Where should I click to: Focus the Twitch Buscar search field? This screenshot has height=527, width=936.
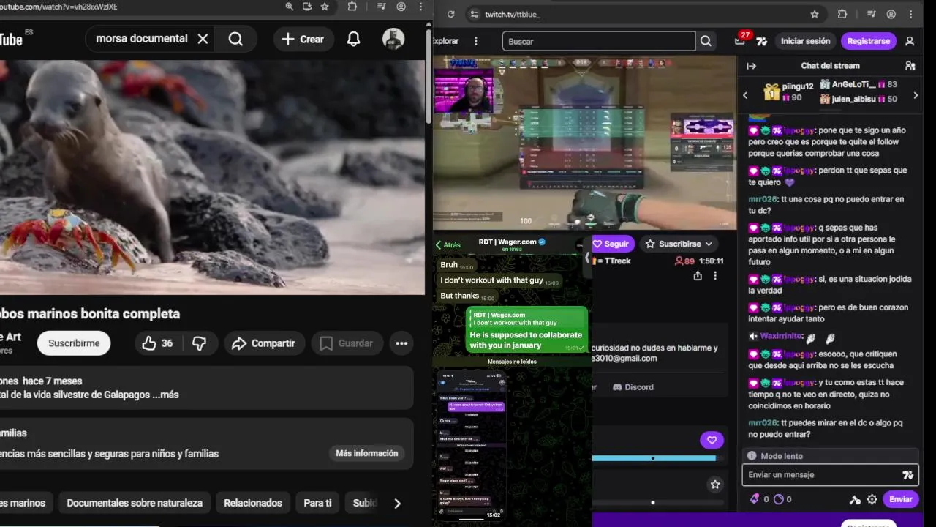(x=598, y=41)
